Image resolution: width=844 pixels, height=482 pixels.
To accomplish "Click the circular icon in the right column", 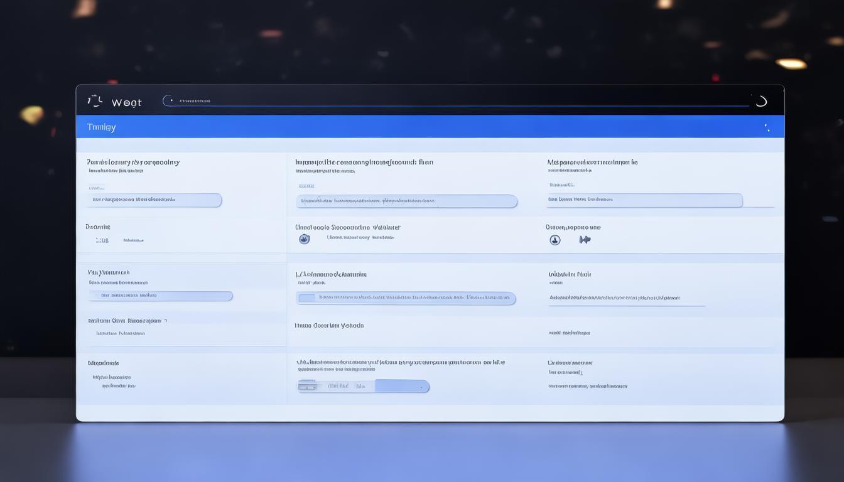I will click(555, 240).
